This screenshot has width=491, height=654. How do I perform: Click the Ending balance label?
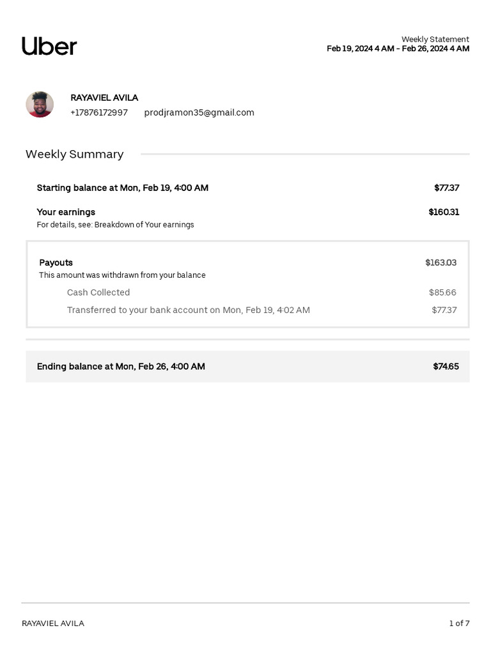point(121,367)
